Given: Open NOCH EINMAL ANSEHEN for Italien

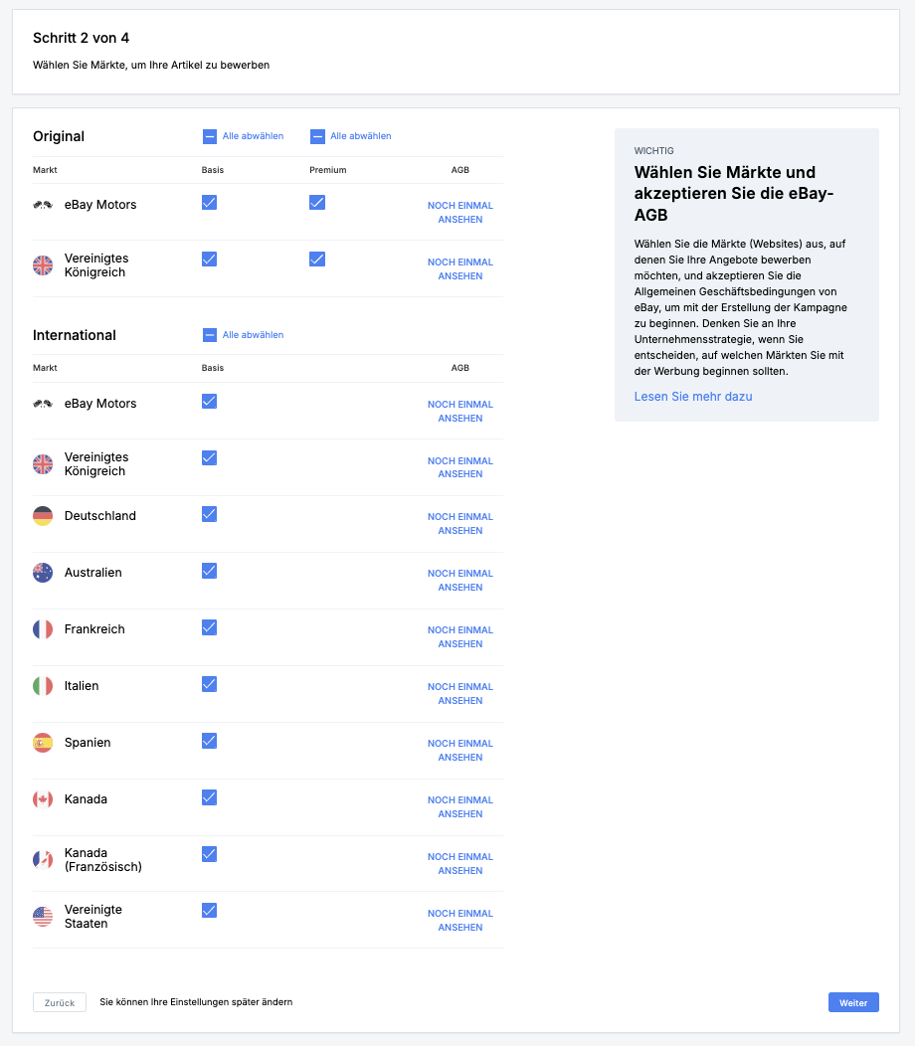Looking at the screenshot, I should 460,694.
